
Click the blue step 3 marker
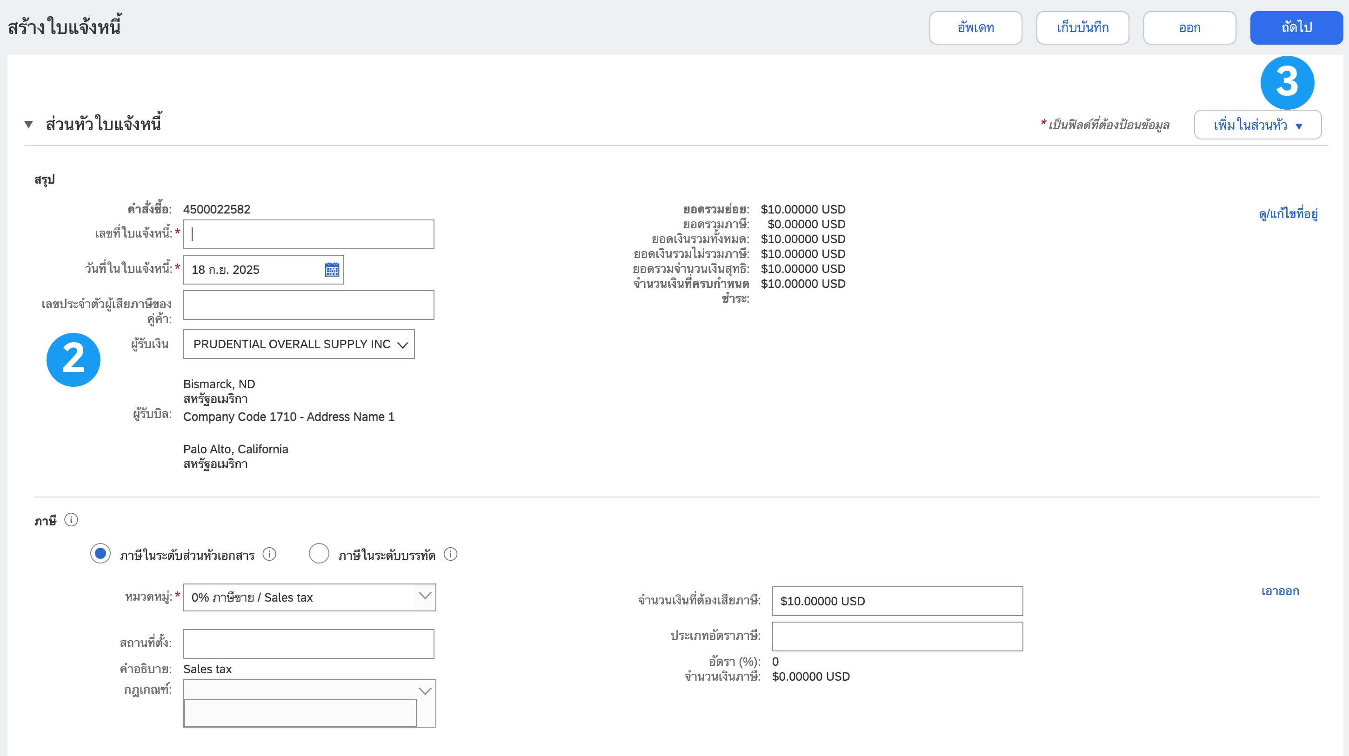point(1287,82)
